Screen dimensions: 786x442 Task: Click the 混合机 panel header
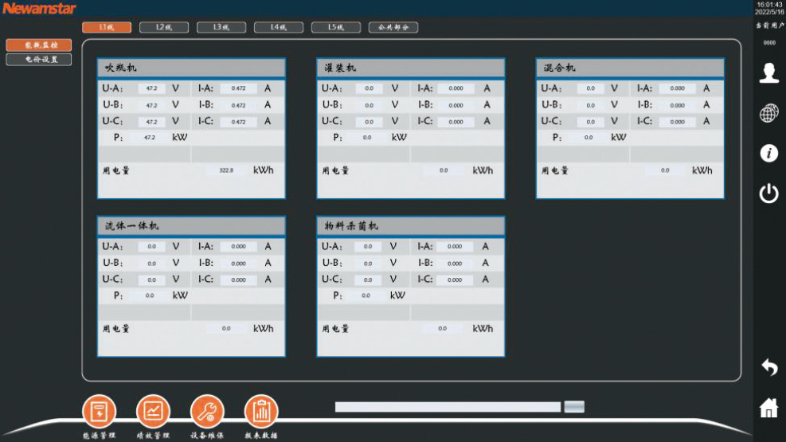pyautogui.click(x=630, y=68)
